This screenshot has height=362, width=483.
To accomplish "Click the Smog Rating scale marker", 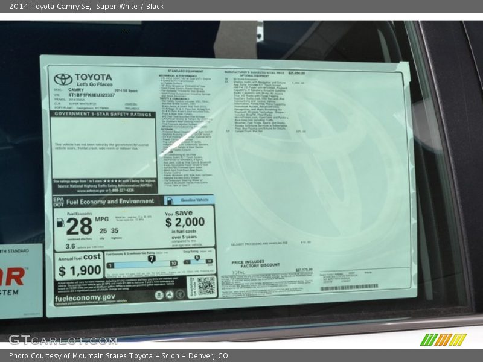I will [196, 257].
